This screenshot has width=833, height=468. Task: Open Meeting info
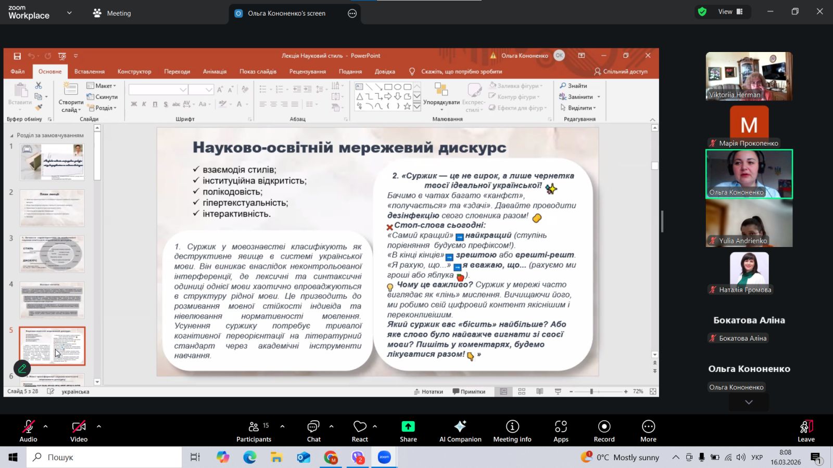pyautogui.click(x=512, y=431)
